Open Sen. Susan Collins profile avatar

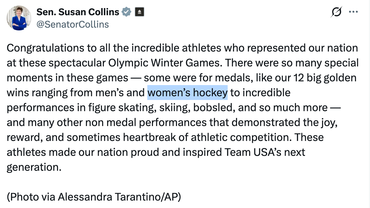19,18
